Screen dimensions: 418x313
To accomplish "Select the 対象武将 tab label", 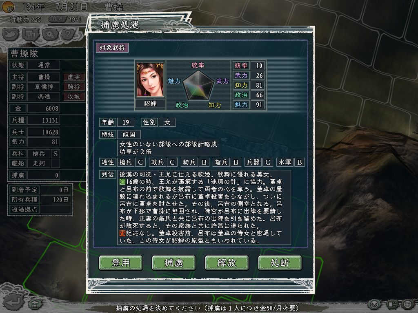I will pyautogui.click(x=112, y=48).
